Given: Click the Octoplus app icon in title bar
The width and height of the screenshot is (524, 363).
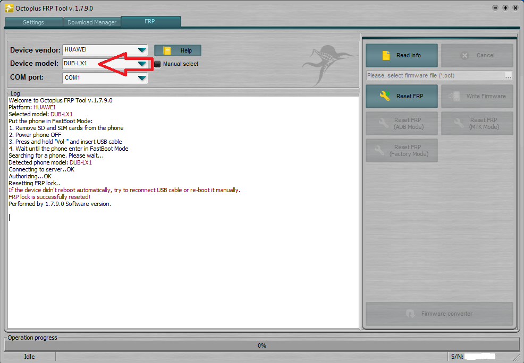Looking at the screenshot, I should (9, 8).
